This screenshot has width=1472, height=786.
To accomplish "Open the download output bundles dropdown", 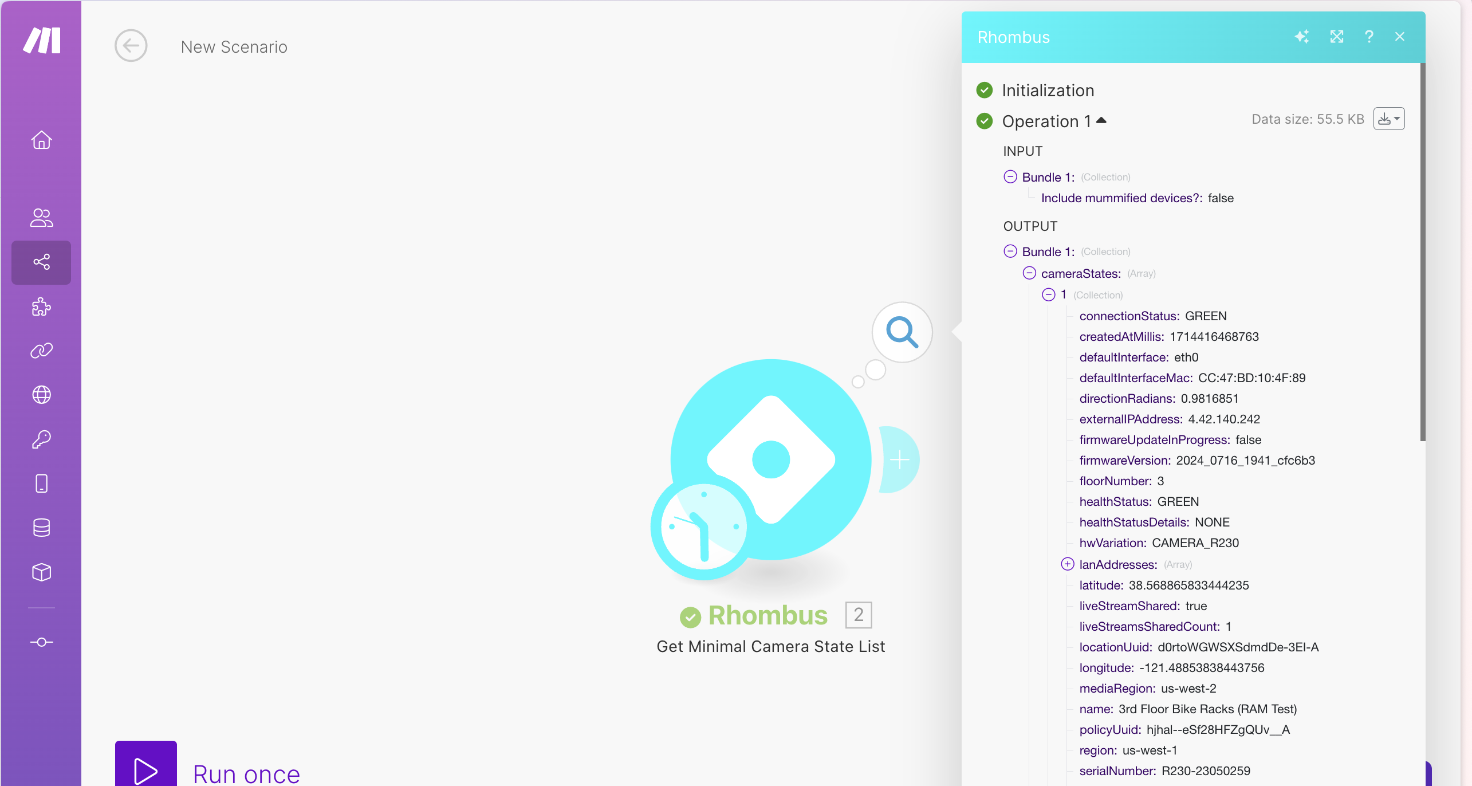I will 1389,119.
